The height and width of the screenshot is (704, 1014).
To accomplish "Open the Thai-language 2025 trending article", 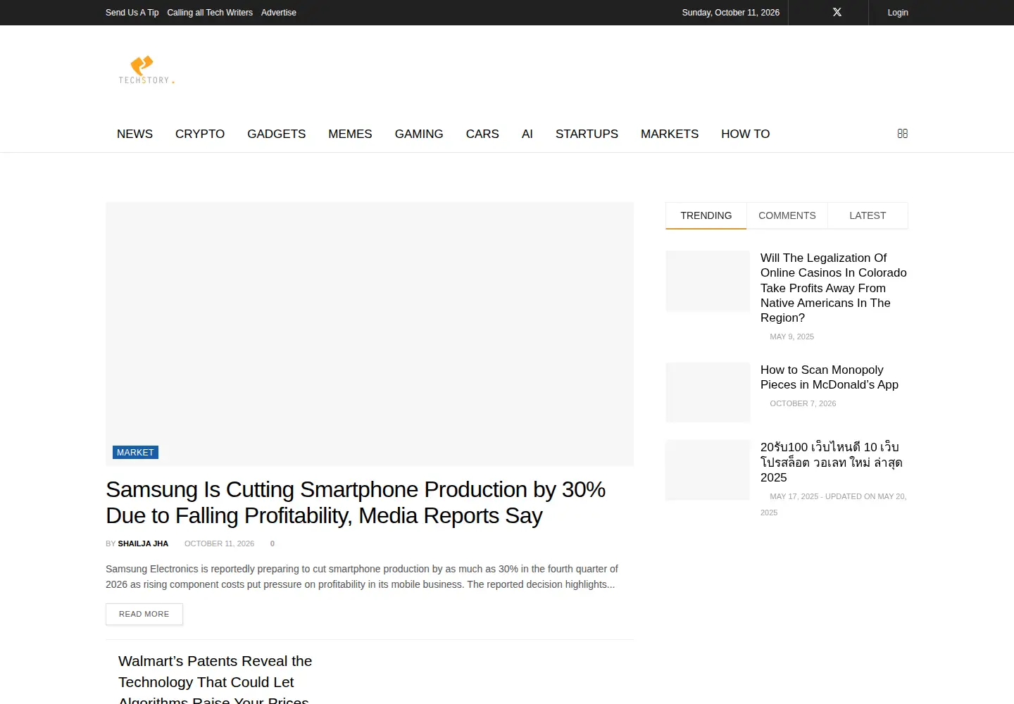I will pyautogui.click(x=831, y=463).
